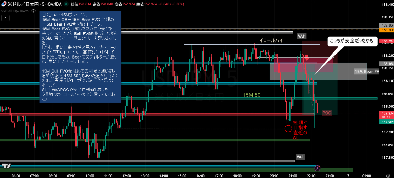Click the 158.306 price tag on the axis
Viewport: 394px width, 178px height.
click(x=387, y=26)
